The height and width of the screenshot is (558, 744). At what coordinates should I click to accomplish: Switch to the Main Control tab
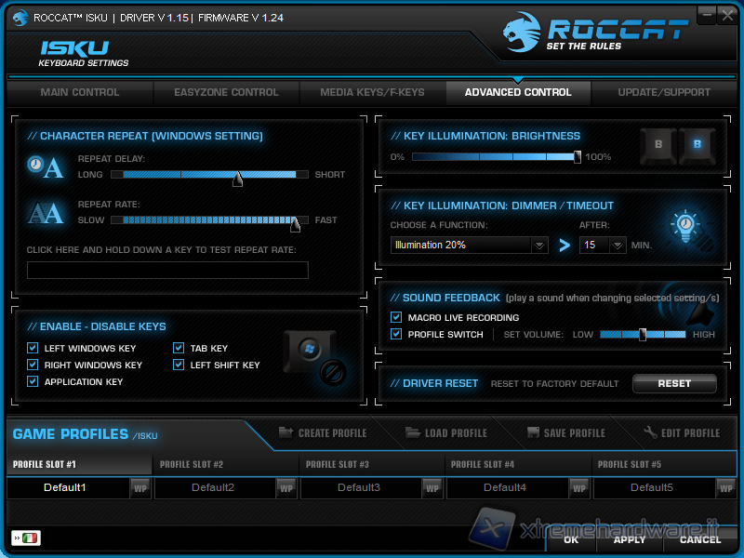[80, 93]
